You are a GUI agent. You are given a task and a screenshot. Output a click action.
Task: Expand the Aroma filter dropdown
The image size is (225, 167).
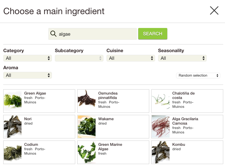click(27, 75)
